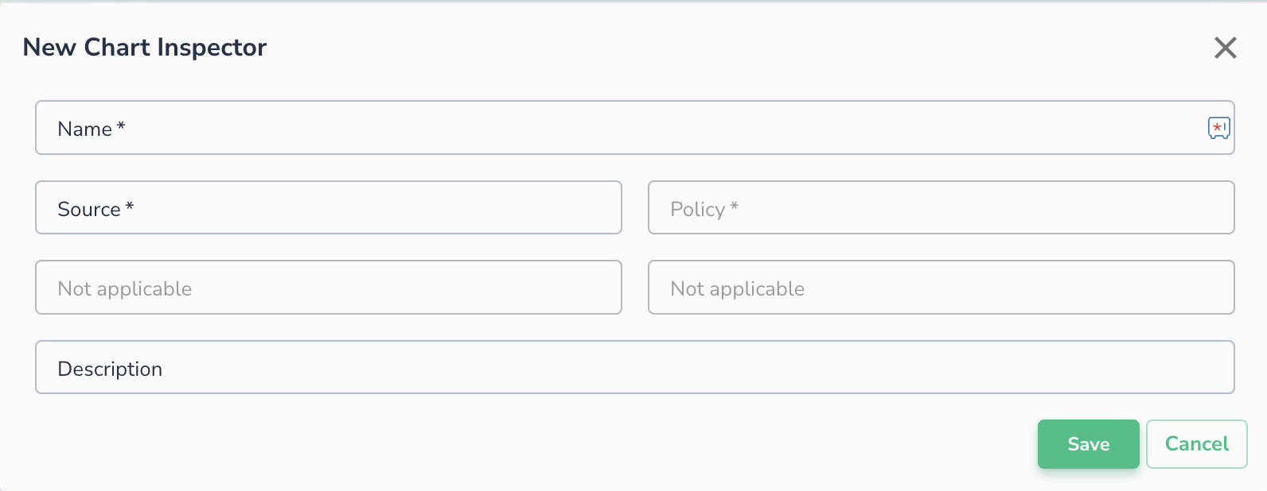The width and height of the screenshot is (1267, 491).
Task: Click the required asterisk beside Policy
Action: (735, 207)
